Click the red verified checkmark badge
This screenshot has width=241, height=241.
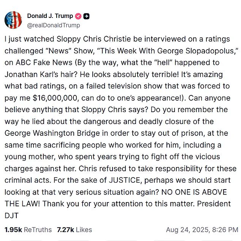click(x=78, y=16)
